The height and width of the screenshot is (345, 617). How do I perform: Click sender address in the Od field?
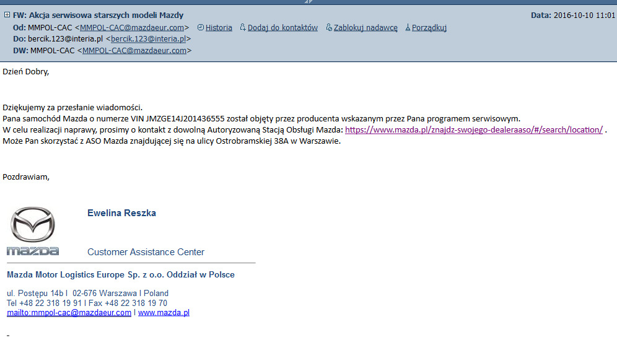(132, 27)
